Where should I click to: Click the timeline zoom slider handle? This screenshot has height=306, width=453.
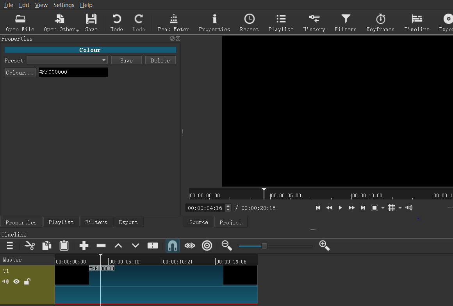[x=264, y=246]
